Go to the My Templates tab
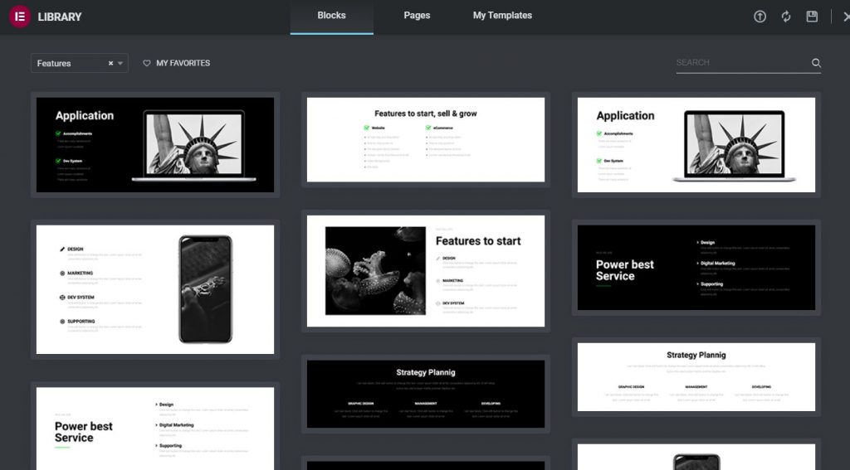 [x=502, y=16]
